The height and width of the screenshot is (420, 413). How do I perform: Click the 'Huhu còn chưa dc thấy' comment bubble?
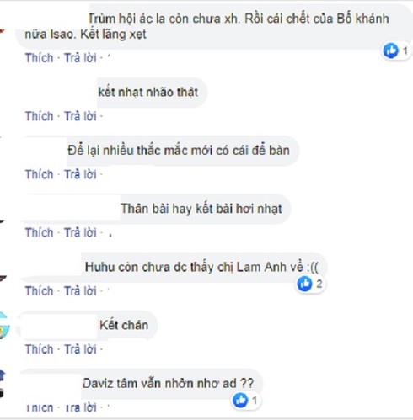(x=173, y=268)
